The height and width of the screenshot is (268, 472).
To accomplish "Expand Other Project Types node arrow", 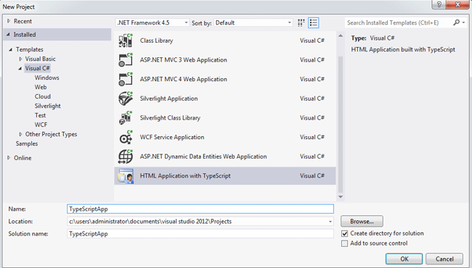I will click(20, 134).
